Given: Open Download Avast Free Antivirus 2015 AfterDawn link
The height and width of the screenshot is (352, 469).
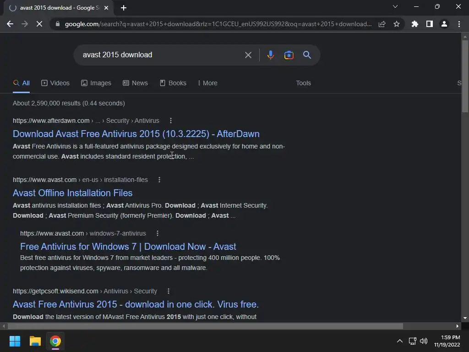Looking at the screenshot, I should coord(136,134).
